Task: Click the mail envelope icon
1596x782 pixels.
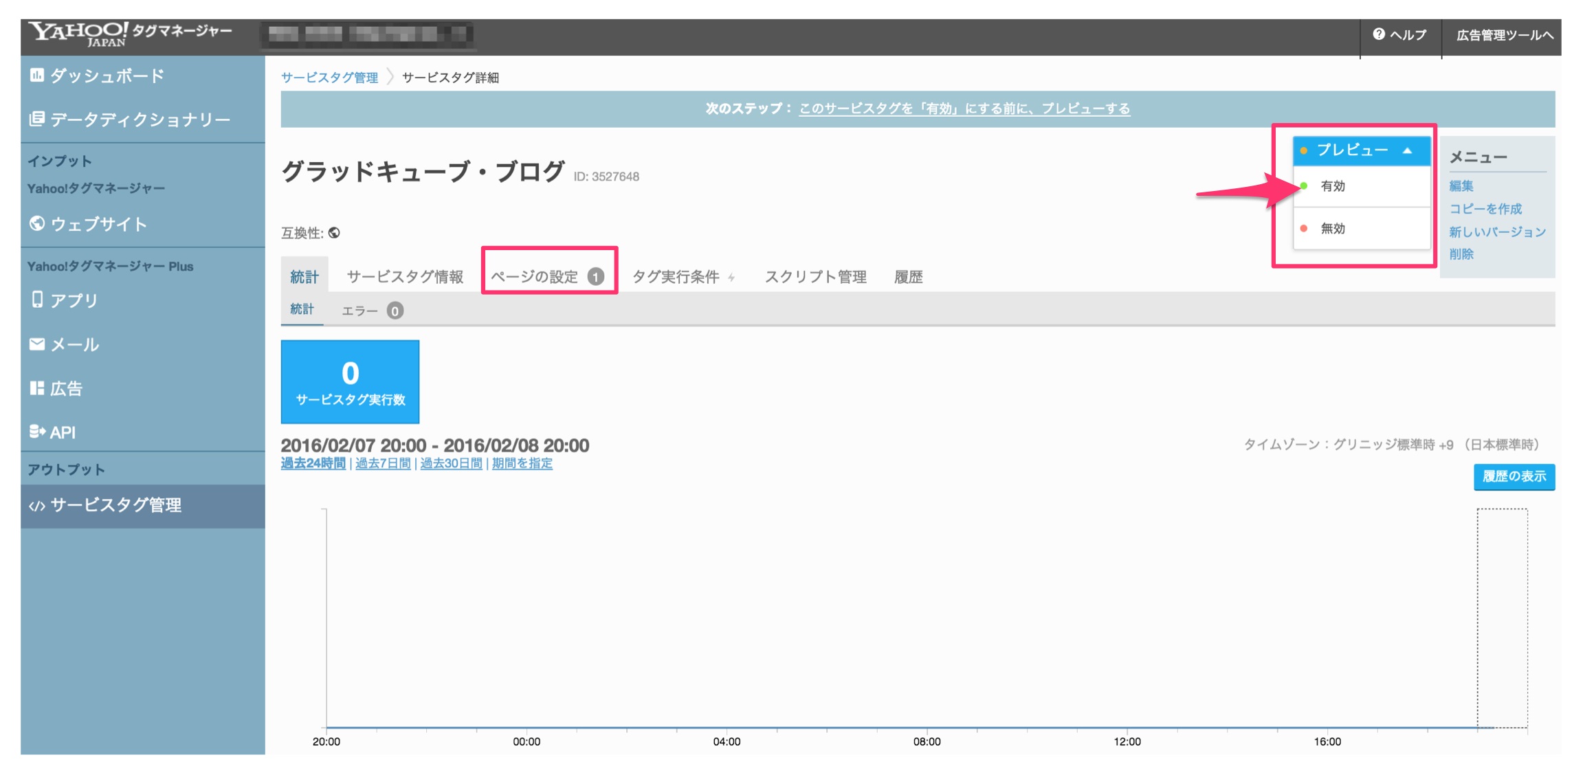Action: coord(37,344)
